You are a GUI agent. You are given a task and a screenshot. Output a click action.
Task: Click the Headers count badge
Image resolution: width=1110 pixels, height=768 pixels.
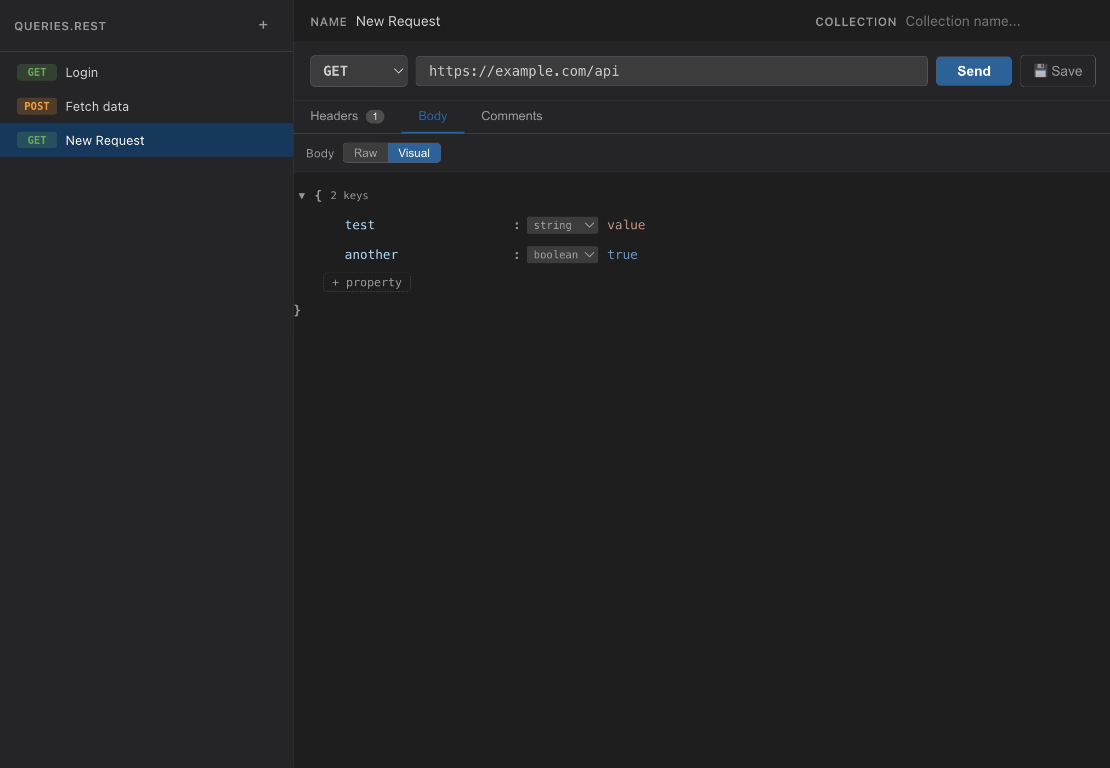tap(375, 116)
